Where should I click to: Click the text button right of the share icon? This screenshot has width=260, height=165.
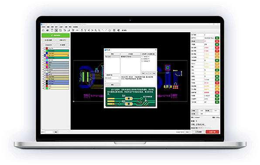click(x=124, y=30)
